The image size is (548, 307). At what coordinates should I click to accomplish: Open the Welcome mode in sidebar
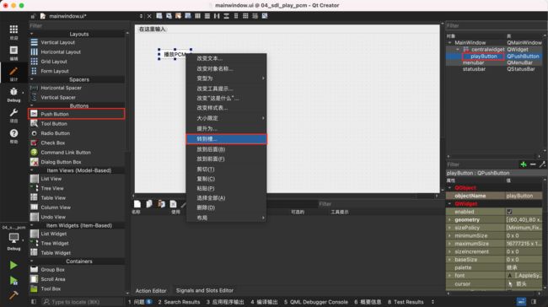coord(13,32)
